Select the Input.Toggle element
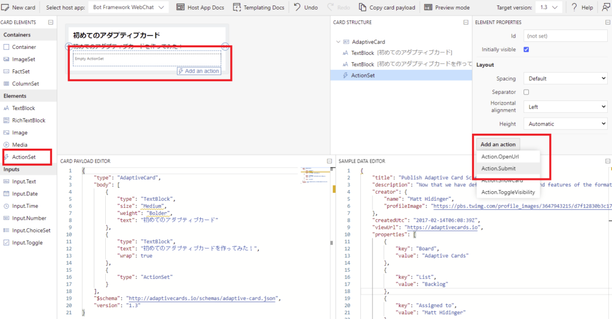The image size is (612, 319). click(28, 243)
